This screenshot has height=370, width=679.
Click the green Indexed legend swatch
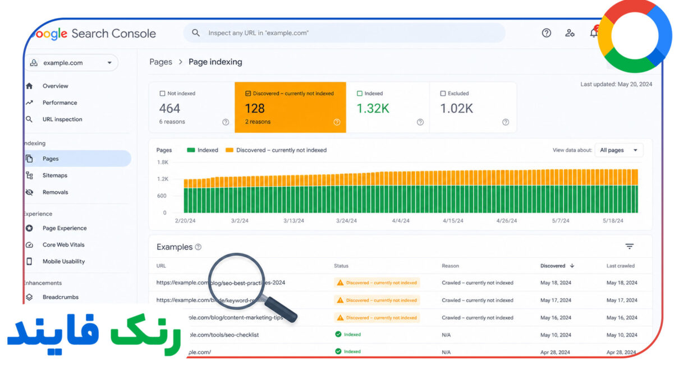(191, 150)
